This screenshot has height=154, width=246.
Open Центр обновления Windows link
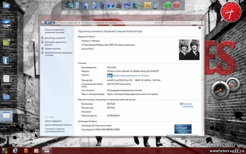58,125
